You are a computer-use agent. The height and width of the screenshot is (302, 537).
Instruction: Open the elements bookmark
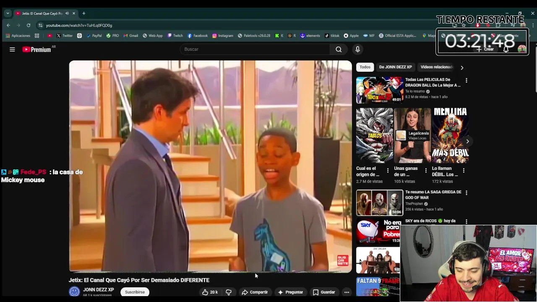[x=310, y=36]
